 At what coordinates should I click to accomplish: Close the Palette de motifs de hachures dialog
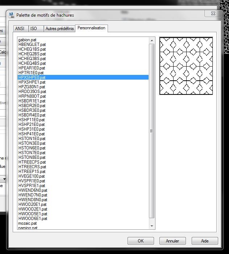pos(213,13)
